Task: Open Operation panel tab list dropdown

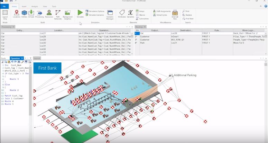Action: pyautogui.click(x=30, y=58)
